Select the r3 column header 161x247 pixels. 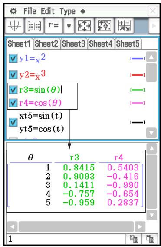pos(75,157)
